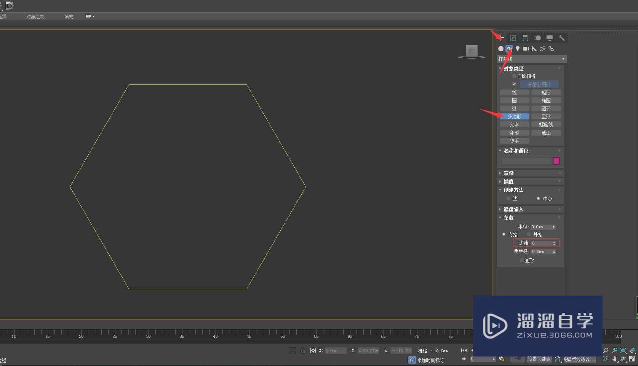Select the Lights category bulb icon
The height and width of the screenshot is (366, 638).
click(518, 49)
